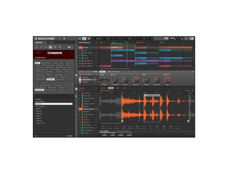Image resolution: width=228 pixels, height=174 pixels.
Task: Arm recording with the Record button
Action: click(89, 39)
